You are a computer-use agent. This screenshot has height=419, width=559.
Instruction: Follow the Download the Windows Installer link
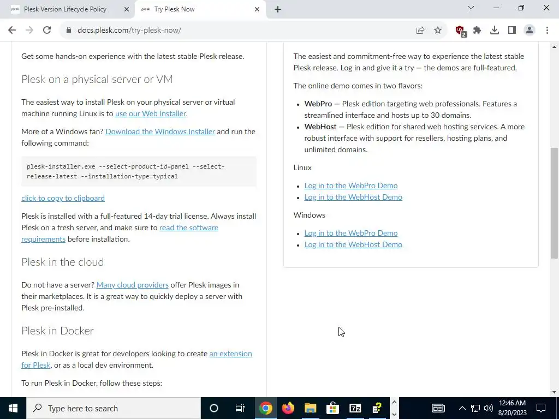160,131
